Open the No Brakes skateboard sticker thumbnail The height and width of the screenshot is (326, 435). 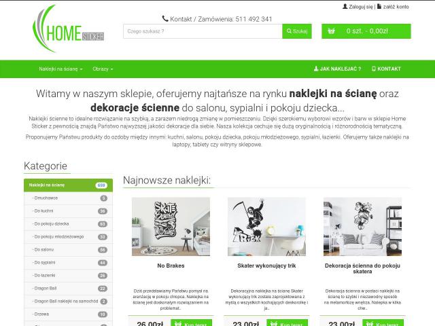171,226
